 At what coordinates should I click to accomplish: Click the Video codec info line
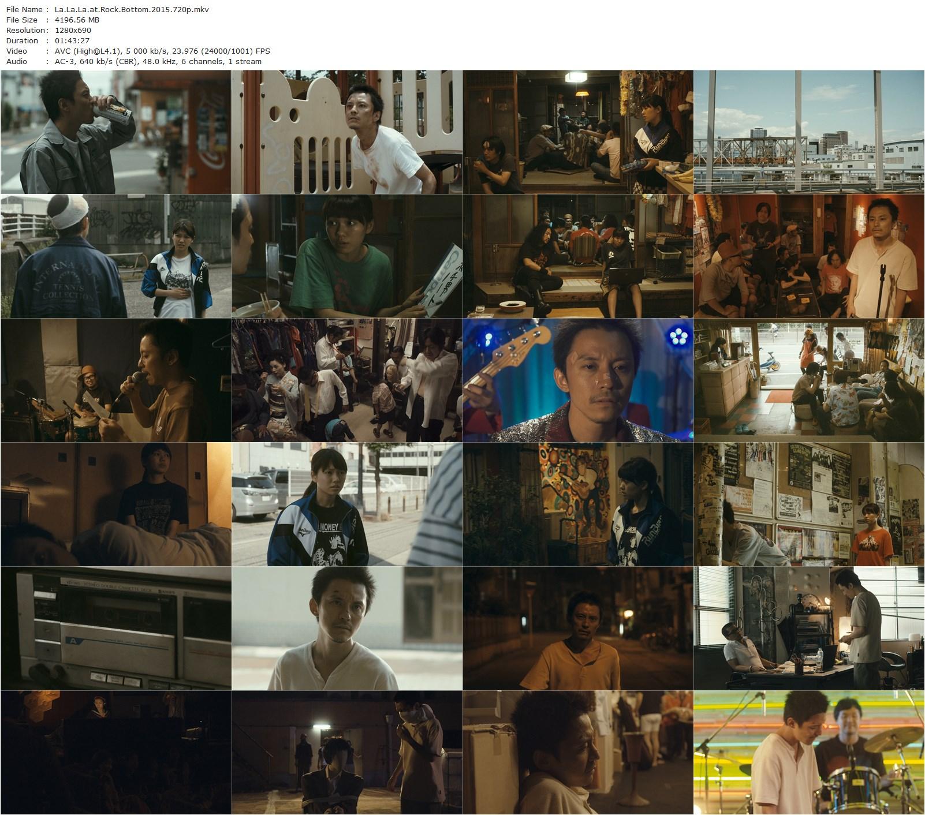coord(162,51)
